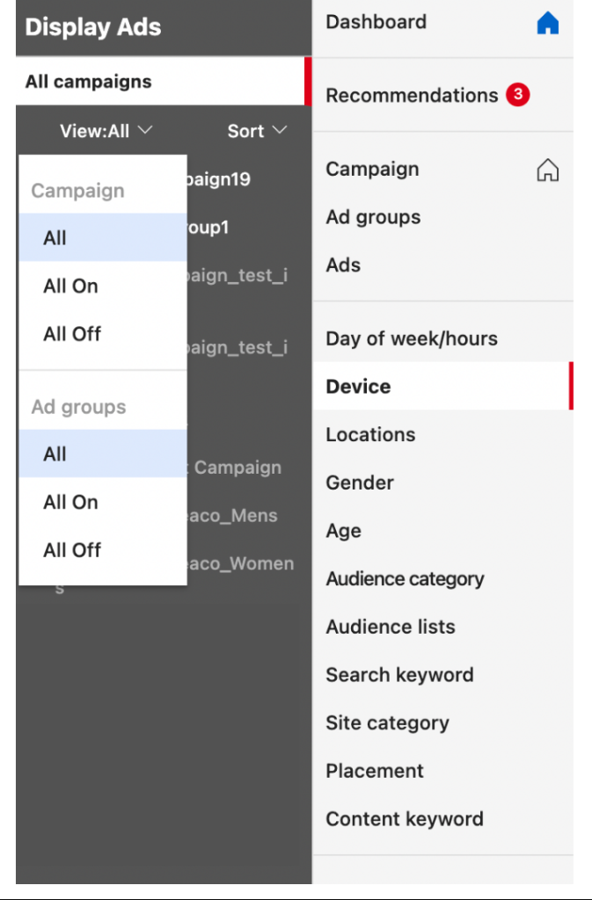Image resolution: width=592 pixels, height=900 pixels.
Task: Click the home icon next to Dashboard
Action: pos(548,22)
